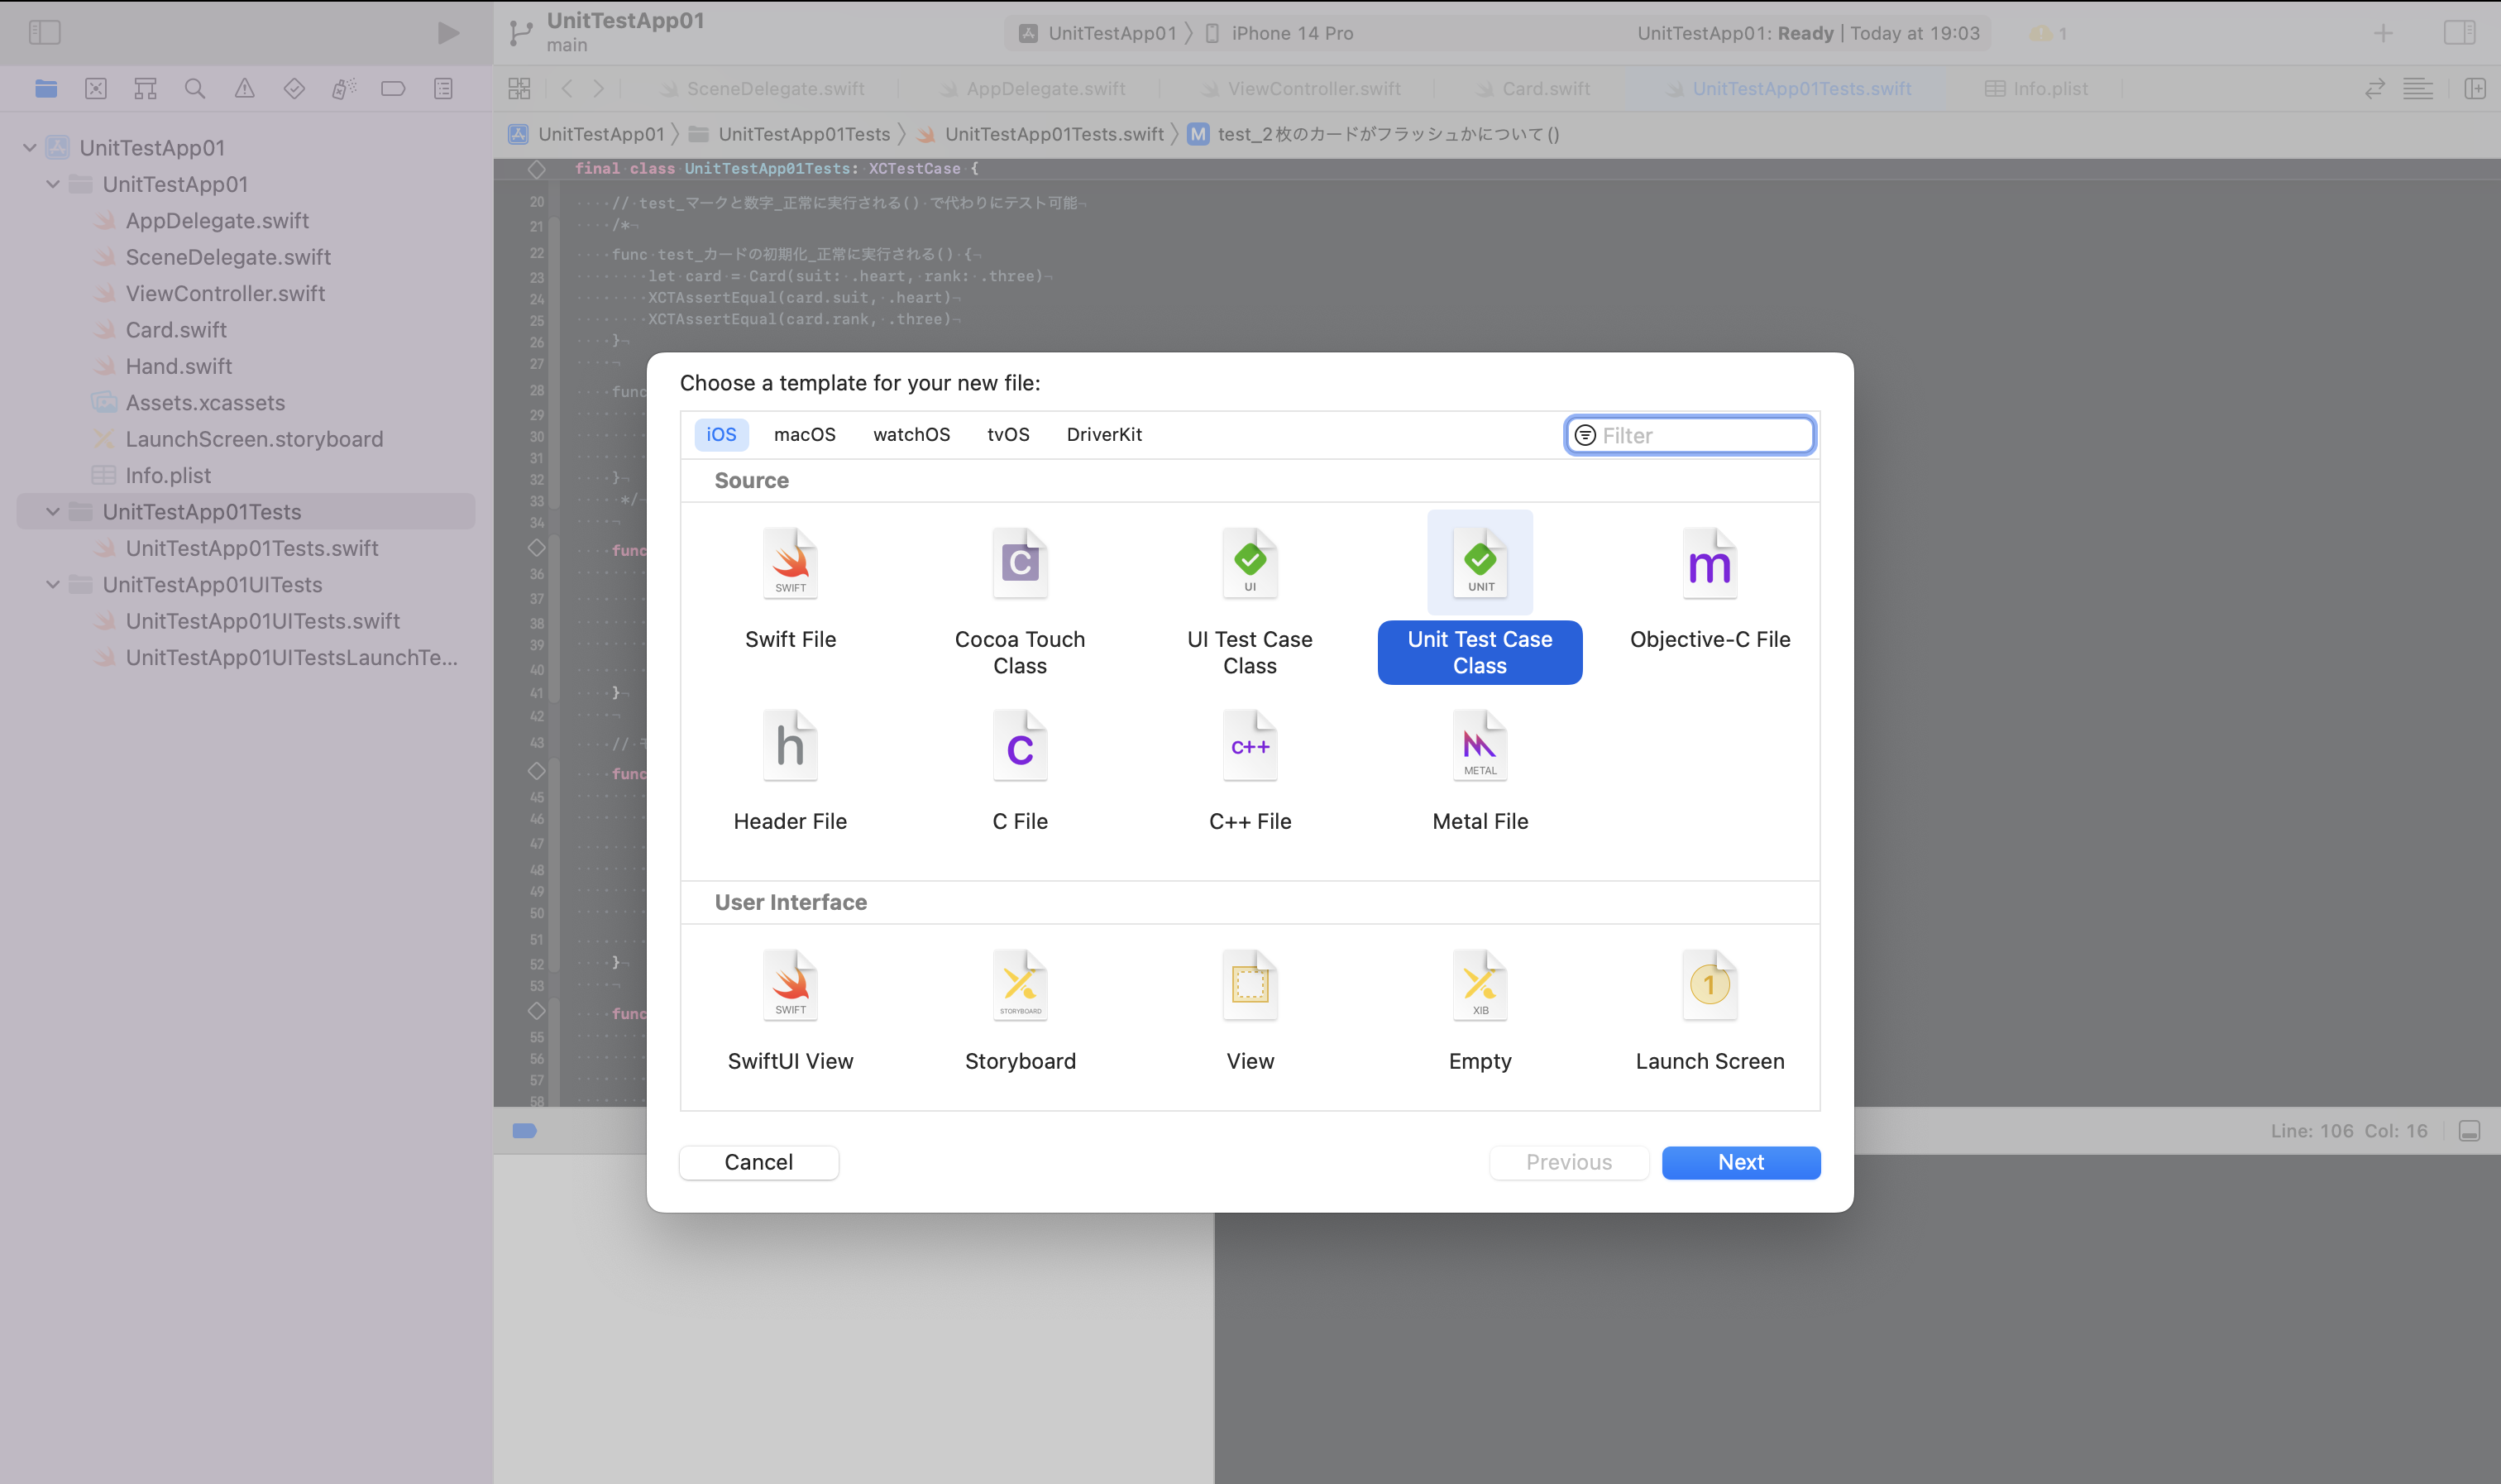The width and height of the screenshot is (2501, 1484).
Task: Open the Card.swift editor tab
Action: coord(1533,89)
